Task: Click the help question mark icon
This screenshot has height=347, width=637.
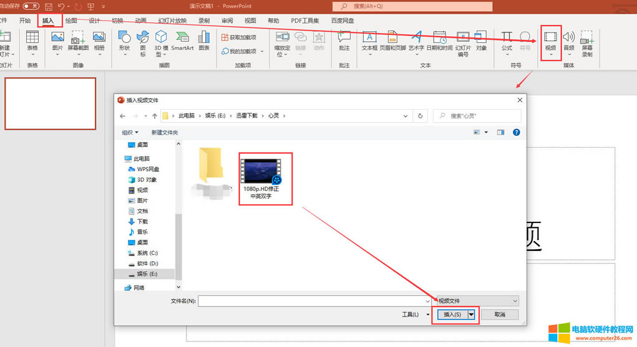Action: tap(516, 132)
